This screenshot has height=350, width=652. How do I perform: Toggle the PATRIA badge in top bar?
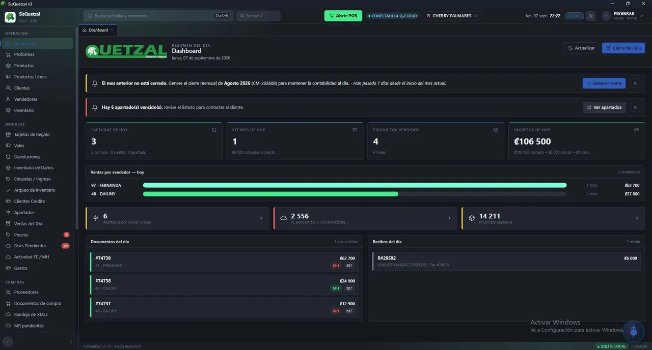575,16
